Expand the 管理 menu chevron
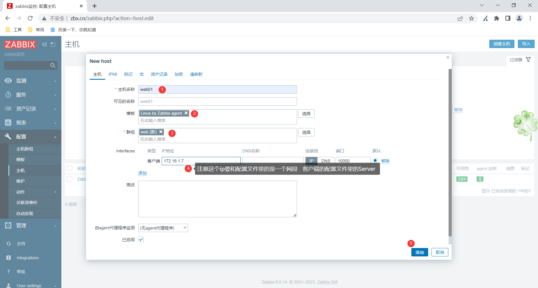The image size is (538, 288). [x=55, y=226]
